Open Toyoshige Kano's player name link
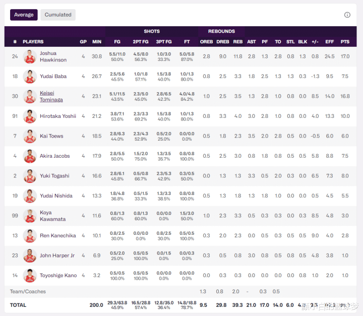The image size is (363, 316). pos(58,276)
